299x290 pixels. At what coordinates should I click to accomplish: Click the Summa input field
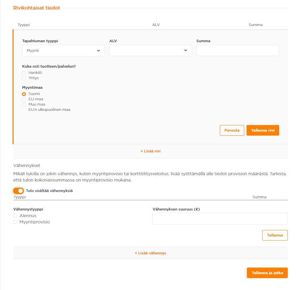click(238, 50)
